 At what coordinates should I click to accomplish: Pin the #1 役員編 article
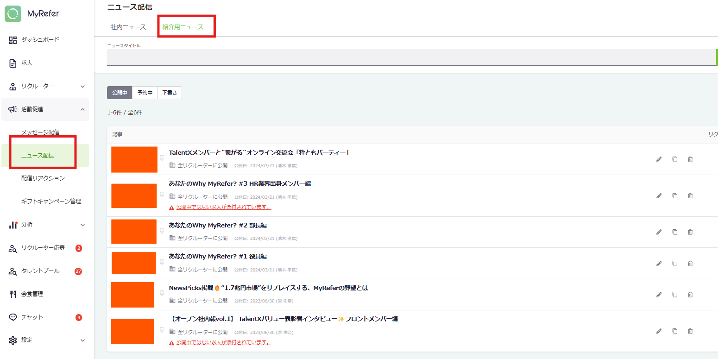point(162,262)
